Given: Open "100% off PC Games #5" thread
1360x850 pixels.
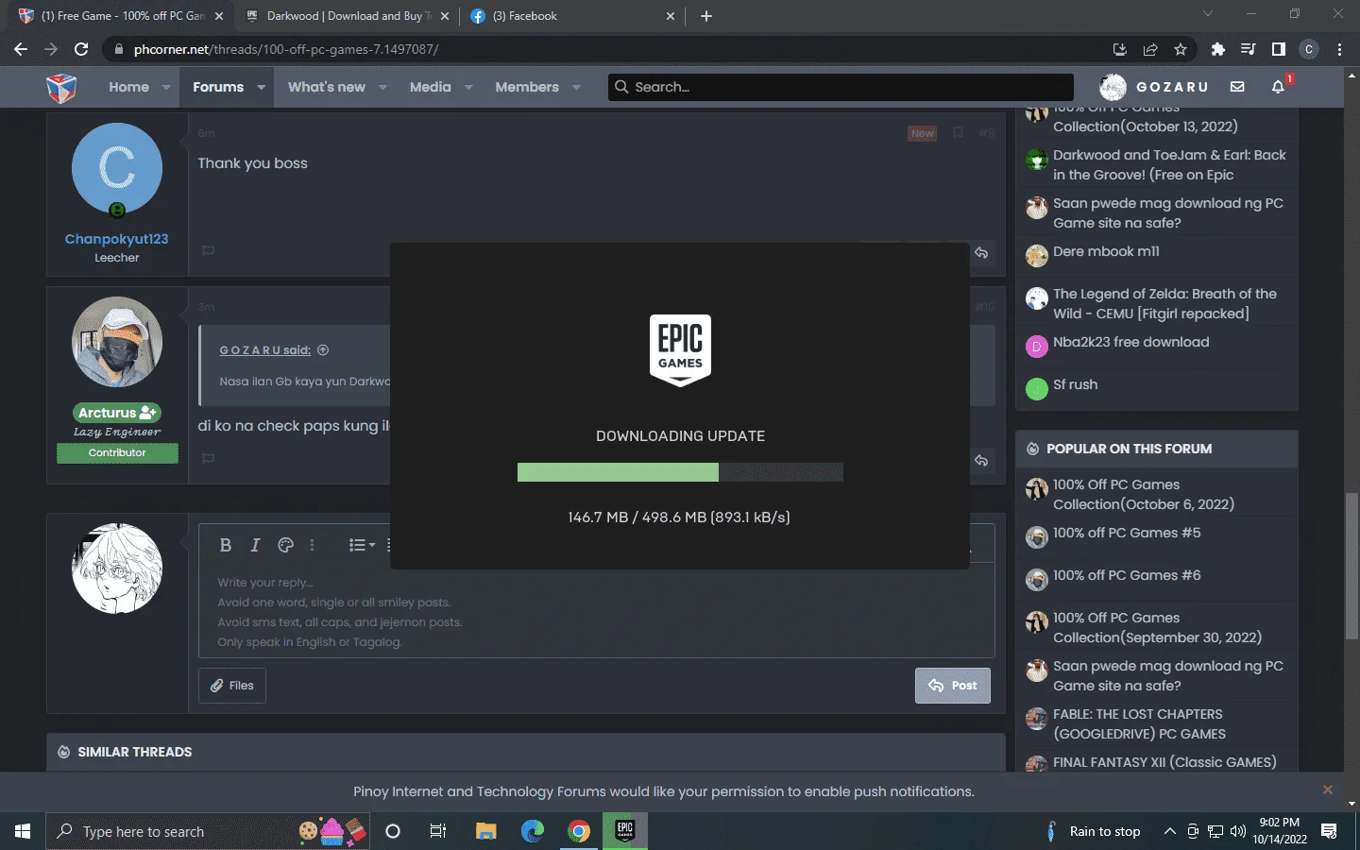Looking at the screenshot, I should 1127,533.
